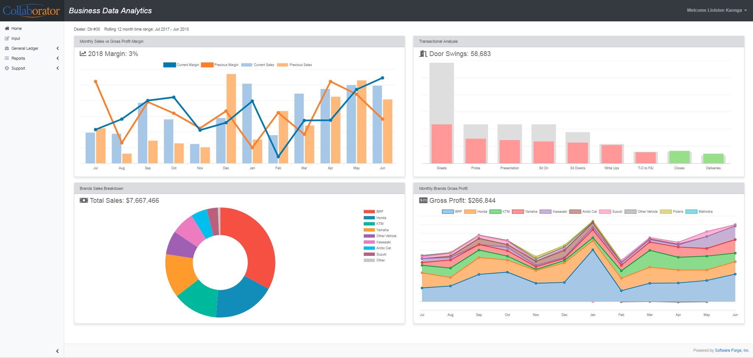Click Suzuki swatch in donut legend
Viewport: 753px width, 358px height.
369,254
